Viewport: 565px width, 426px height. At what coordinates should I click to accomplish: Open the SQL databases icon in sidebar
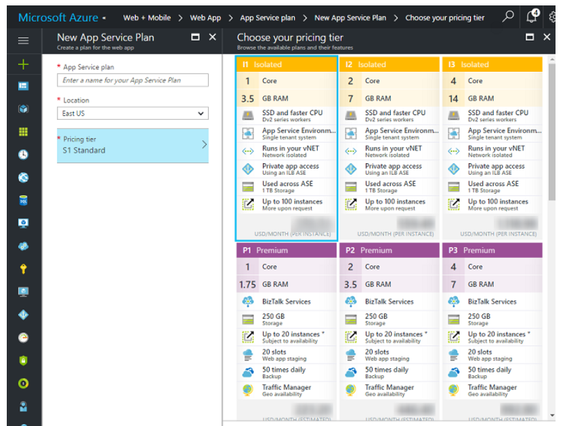24,200
